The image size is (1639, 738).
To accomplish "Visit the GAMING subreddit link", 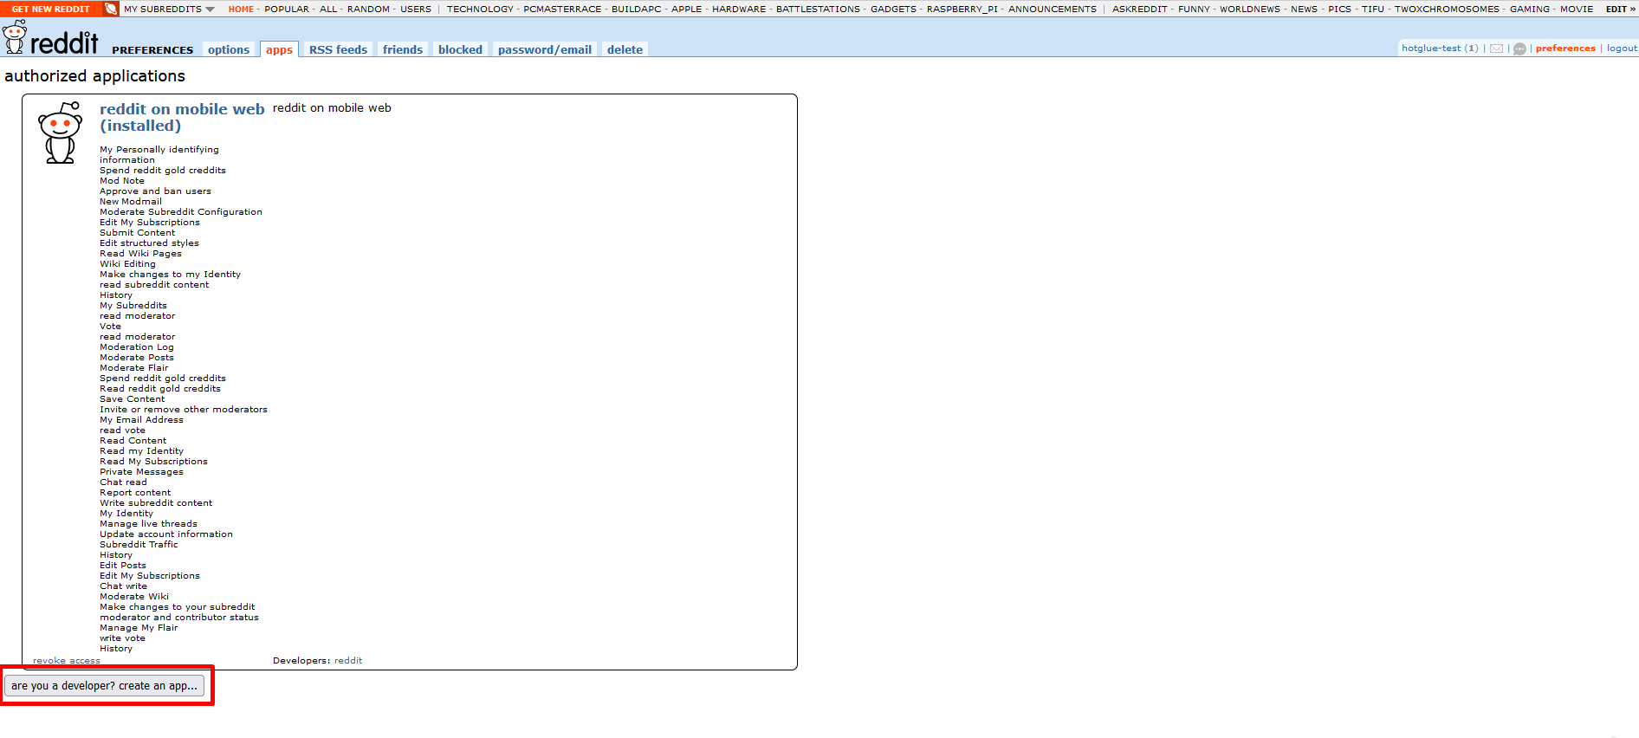I will point(1530,9).
